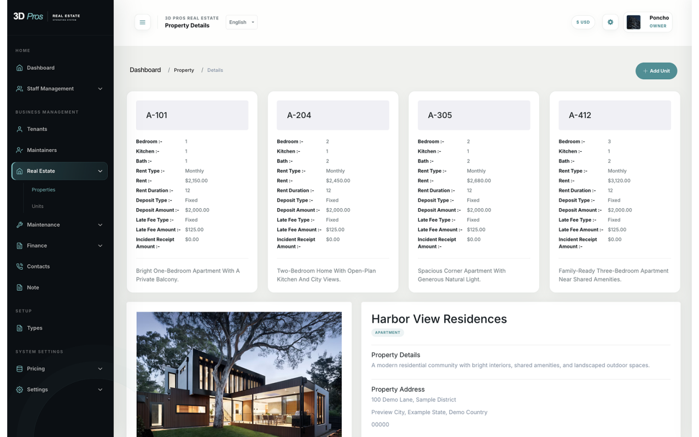
Task: Click the Harbor View Residences property photo
Action: click(239, 374)
